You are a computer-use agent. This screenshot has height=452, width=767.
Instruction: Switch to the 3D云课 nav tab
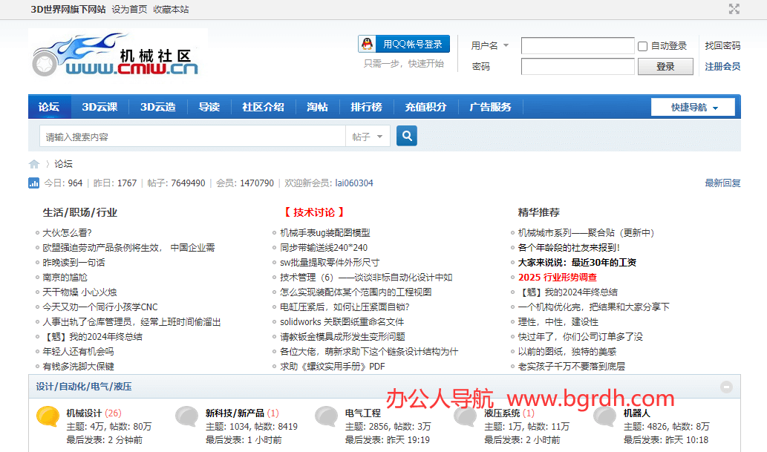tap(99, 107)
